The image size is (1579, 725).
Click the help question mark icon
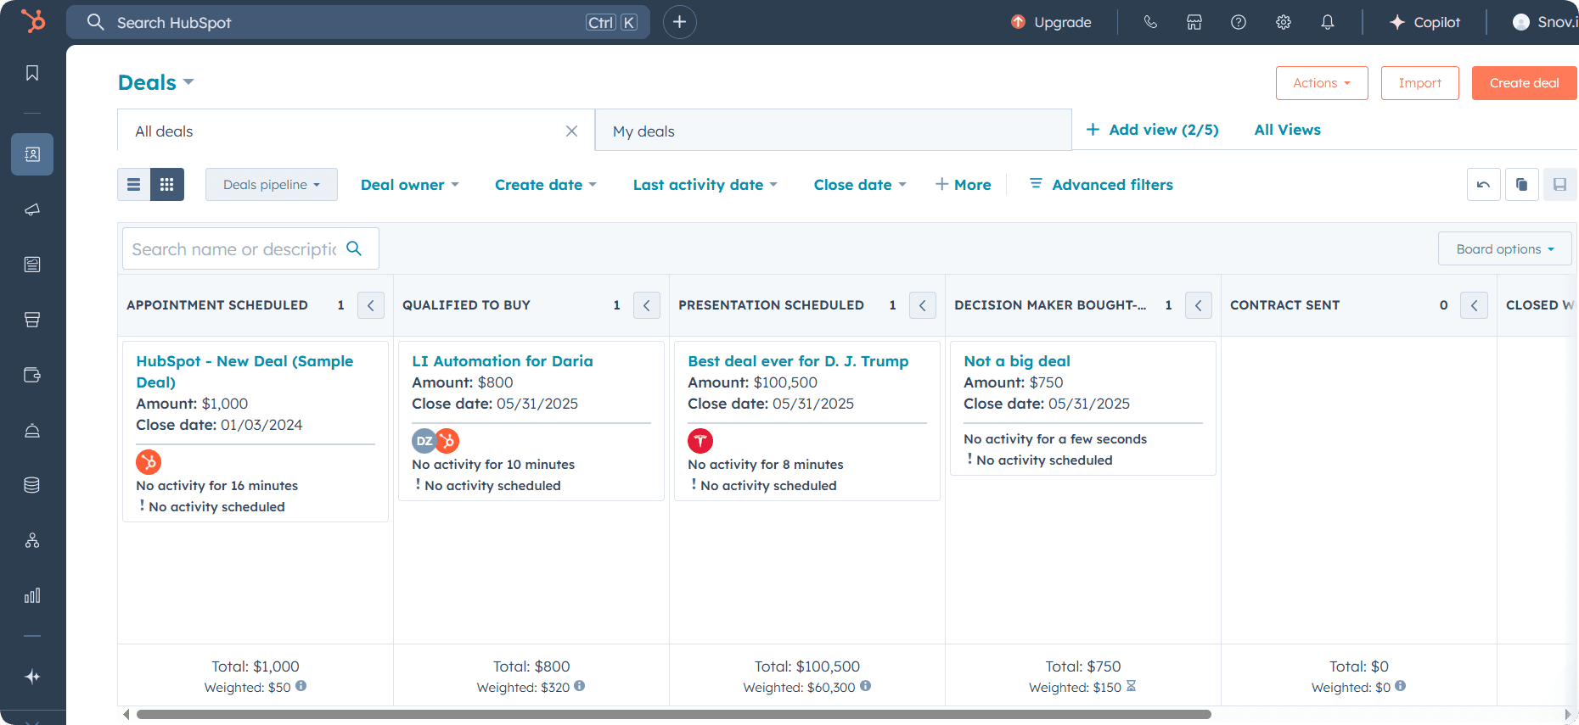(1239, 23)
